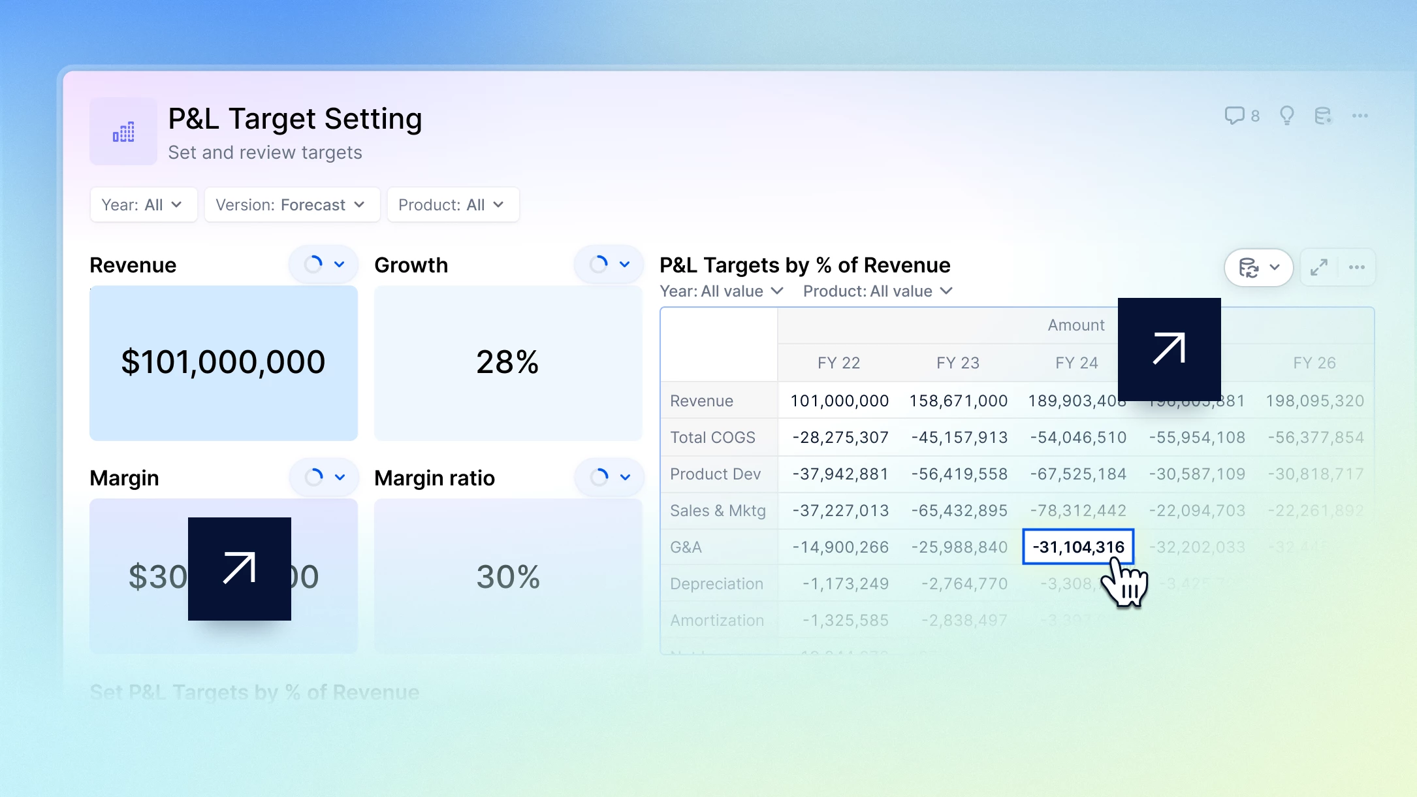The width and height of the screenshot is (1417, 797).
Task: Open the Margin ratio card dropdown
Action: pos(624,478)
